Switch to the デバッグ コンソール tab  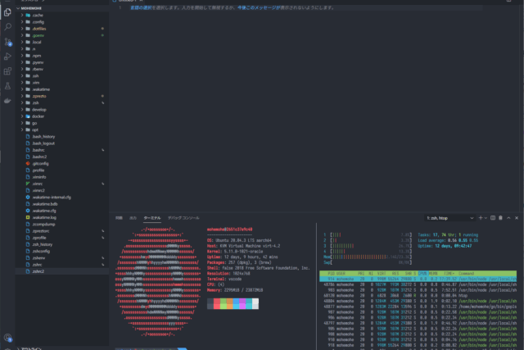[183, 218]
